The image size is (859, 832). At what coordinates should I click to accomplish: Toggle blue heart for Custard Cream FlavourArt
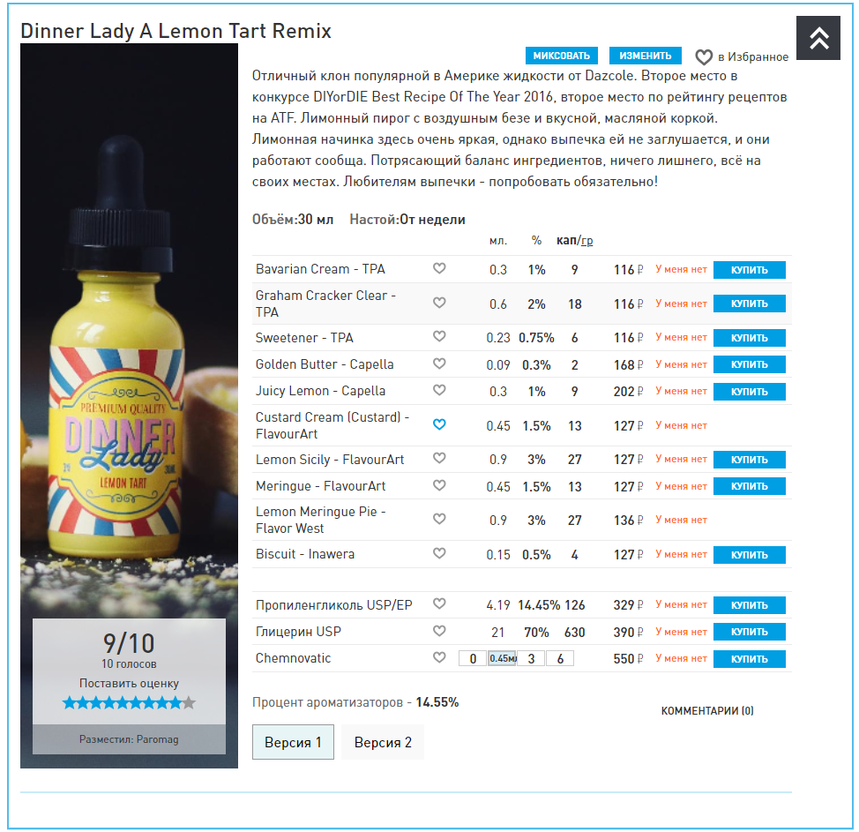[x=439, y=424]
